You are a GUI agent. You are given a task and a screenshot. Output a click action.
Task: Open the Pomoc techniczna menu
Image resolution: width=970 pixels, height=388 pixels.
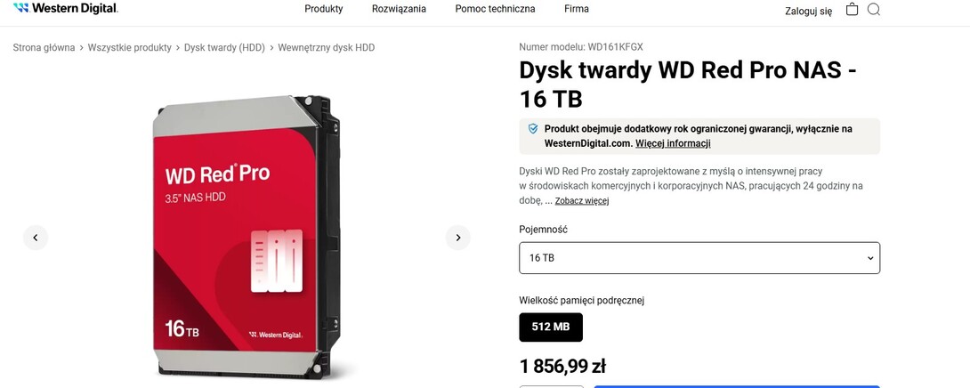coord(495,9)
